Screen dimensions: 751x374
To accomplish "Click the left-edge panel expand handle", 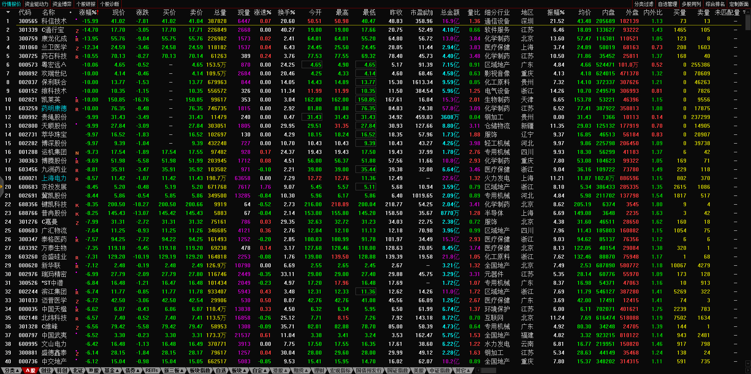I will (x=2, y=187).
